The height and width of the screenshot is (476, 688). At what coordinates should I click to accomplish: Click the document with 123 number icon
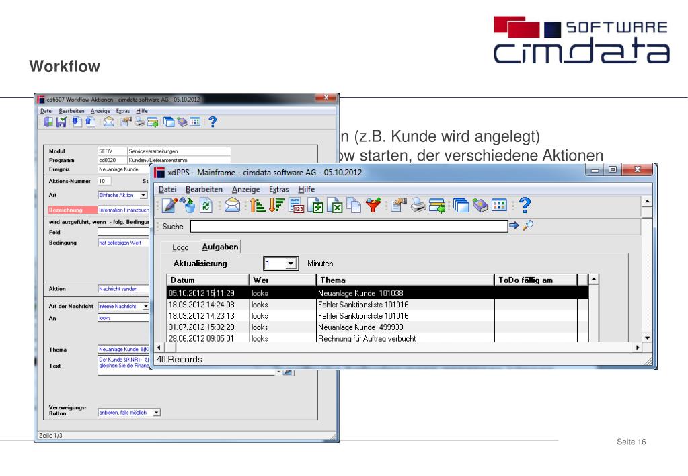[296, 205]
